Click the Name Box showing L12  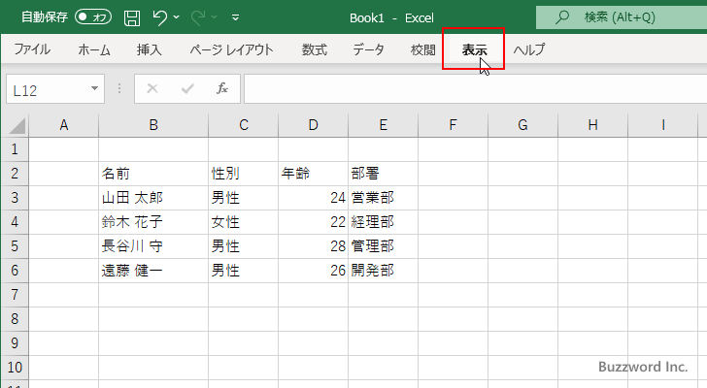tap(47, 89)
